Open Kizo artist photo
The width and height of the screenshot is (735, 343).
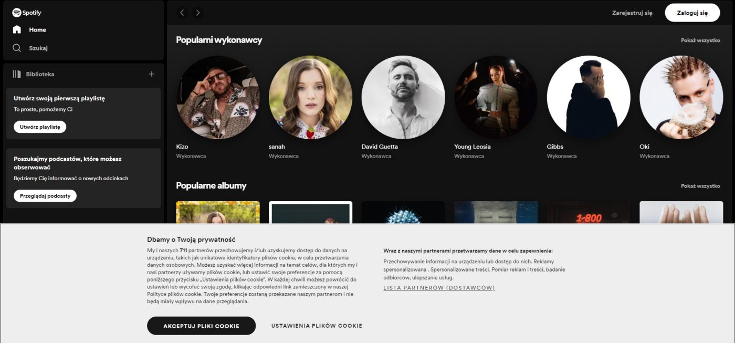[218, 97]
